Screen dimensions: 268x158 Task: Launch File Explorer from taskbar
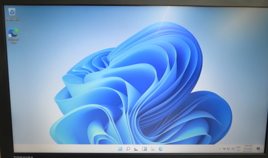point(152,149)
